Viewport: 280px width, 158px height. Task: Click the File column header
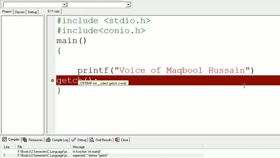point(43,147)
